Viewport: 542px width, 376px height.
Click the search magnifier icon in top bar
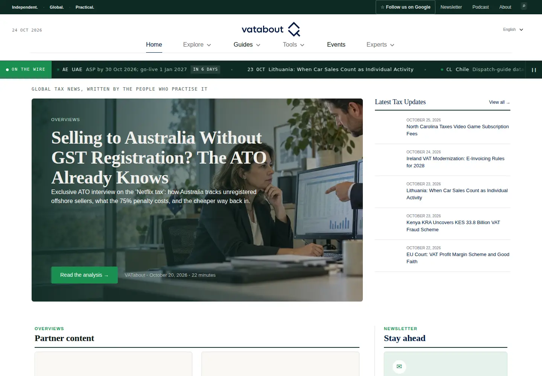pyautogui.click(x=524, y=6)
